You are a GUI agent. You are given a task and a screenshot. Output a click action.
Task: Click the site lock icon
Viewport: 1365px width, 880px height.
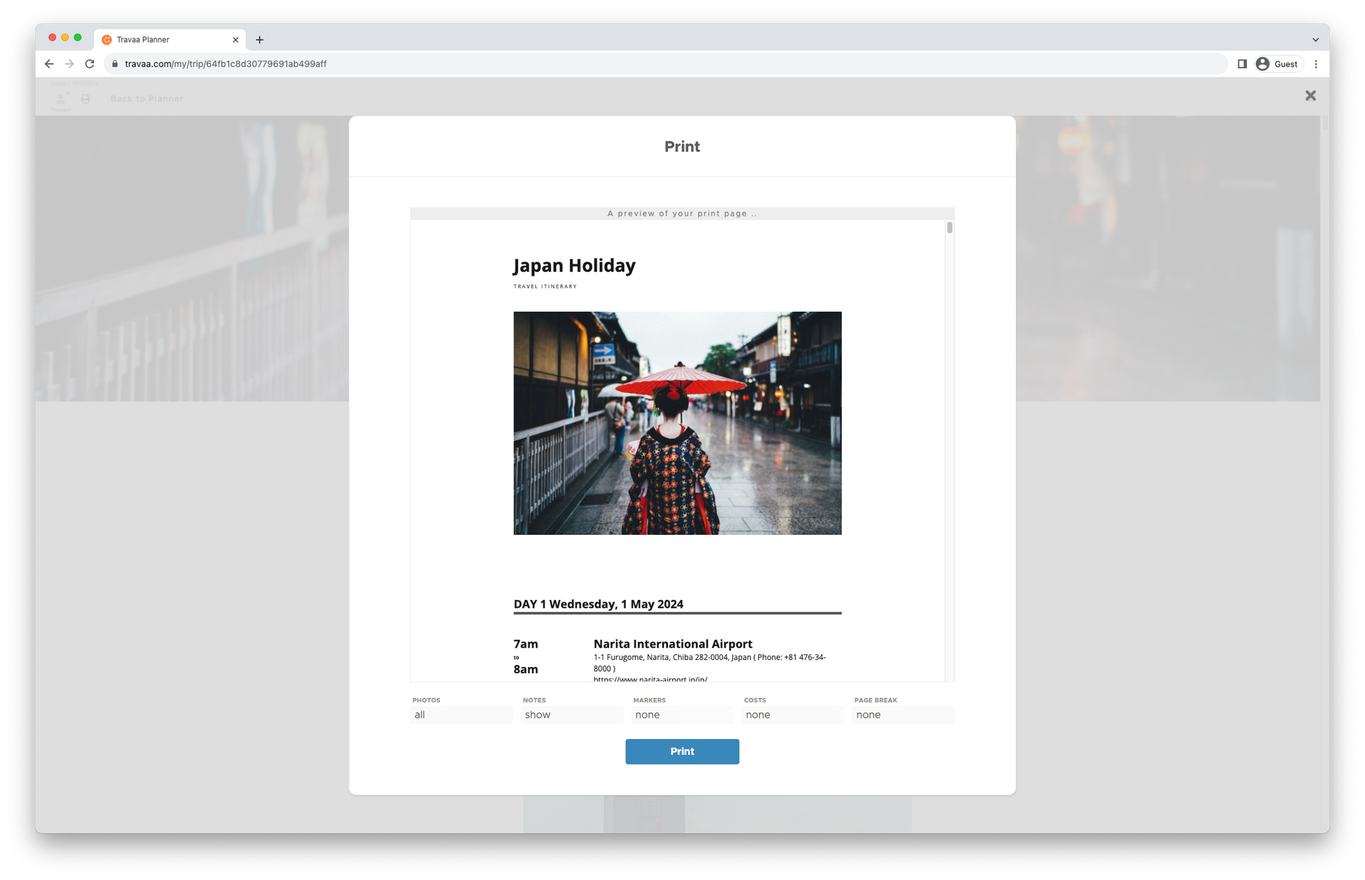[x=115, y=64]
